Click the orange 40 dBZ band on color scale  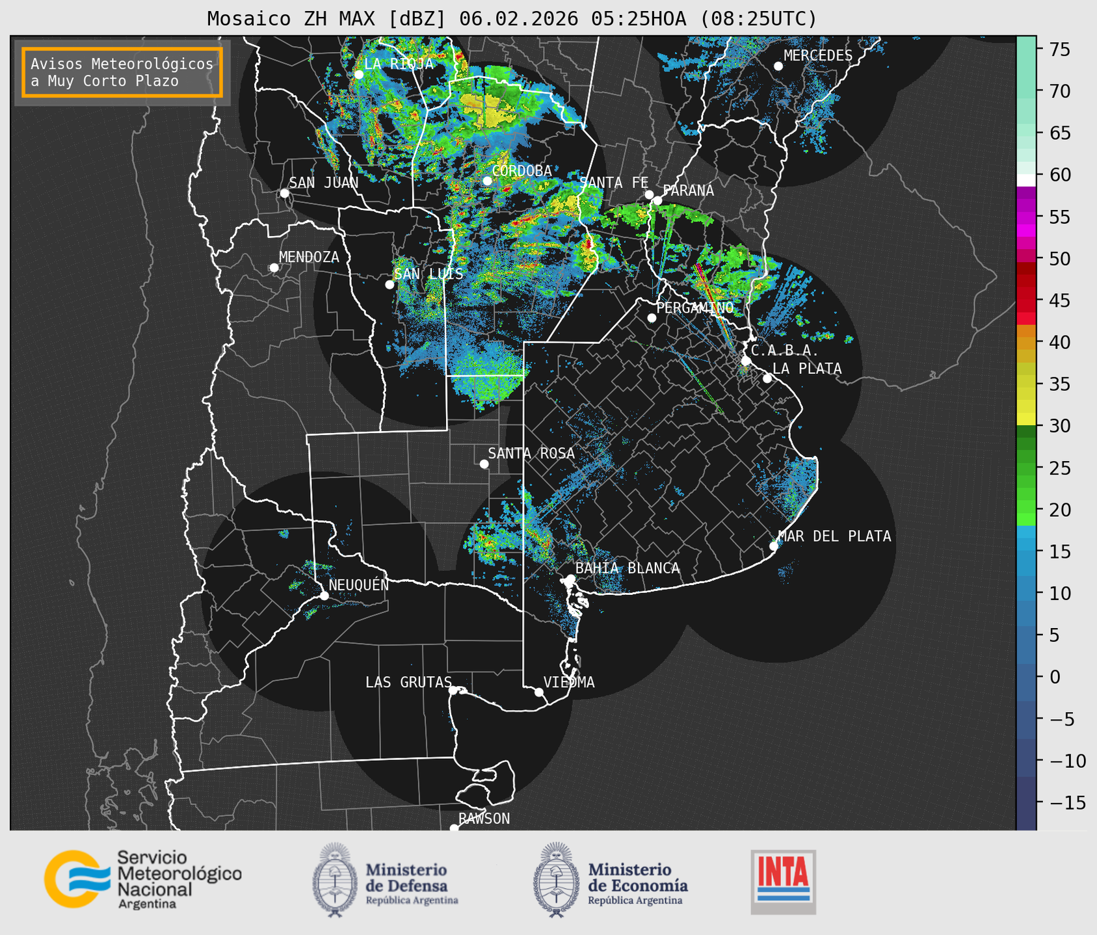(x=1026, y=342)
